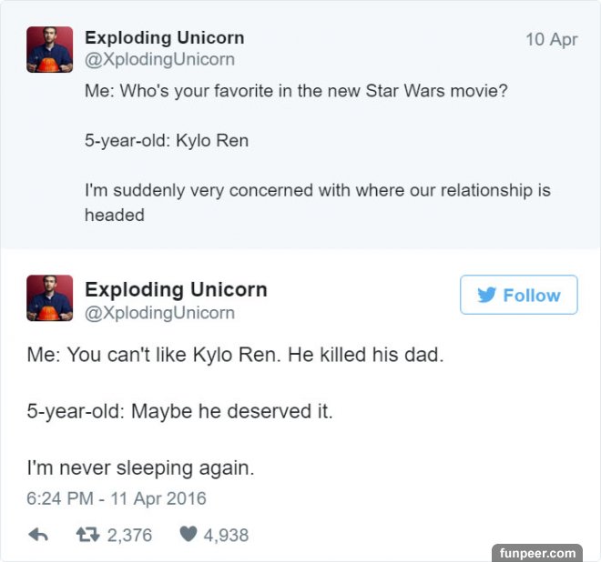Click the 6:24 PM - 11 Apr 2016 timestamp
This screenshot has width=601, height=562.
click(x=116, y=498)
